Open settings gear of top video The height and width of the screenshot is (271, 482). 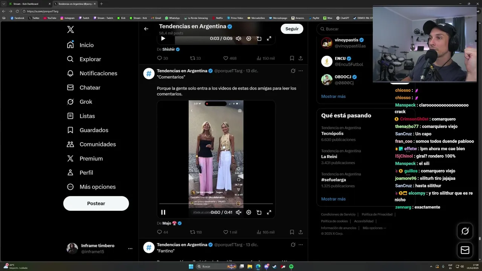[x=249, y=38]
